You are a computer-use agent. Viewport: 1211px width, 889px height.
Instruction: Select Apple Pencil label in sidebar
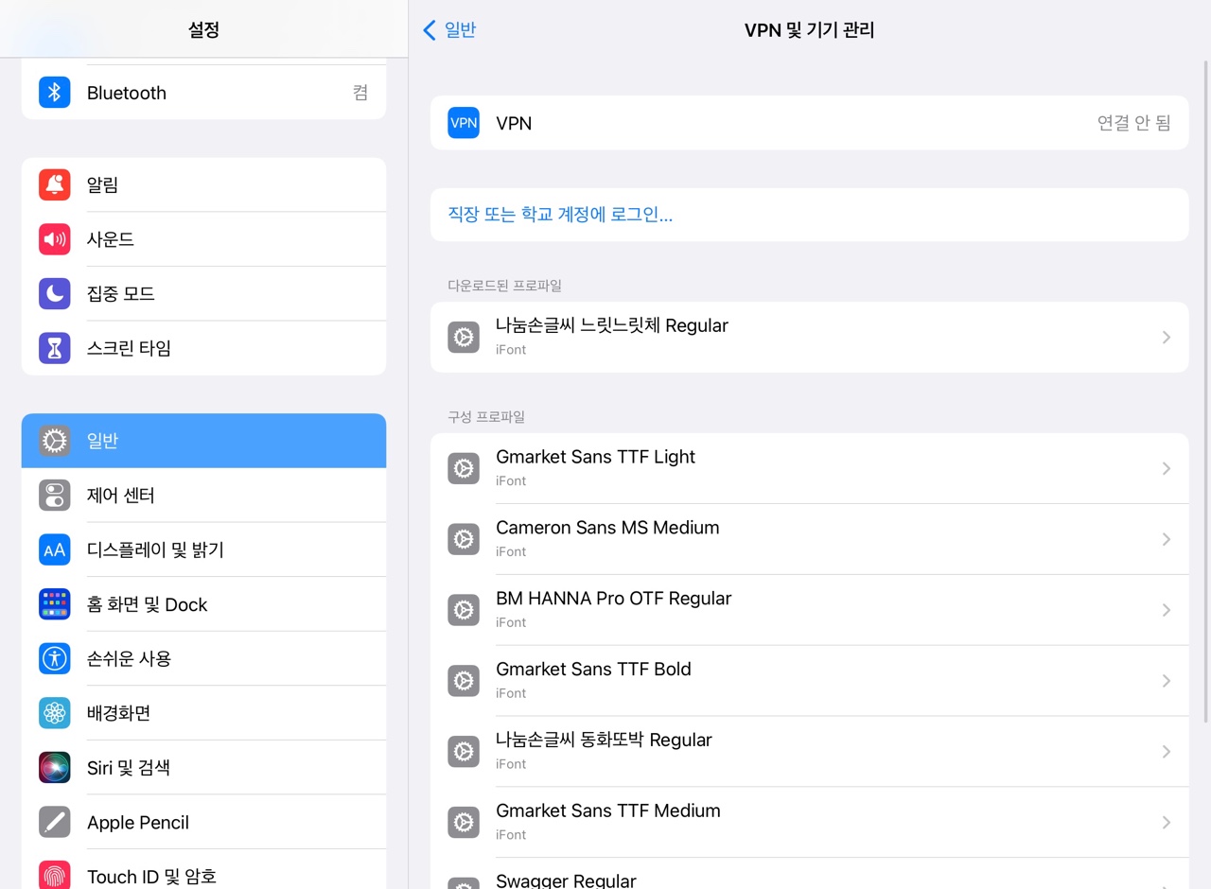click(x=138, y=822)
